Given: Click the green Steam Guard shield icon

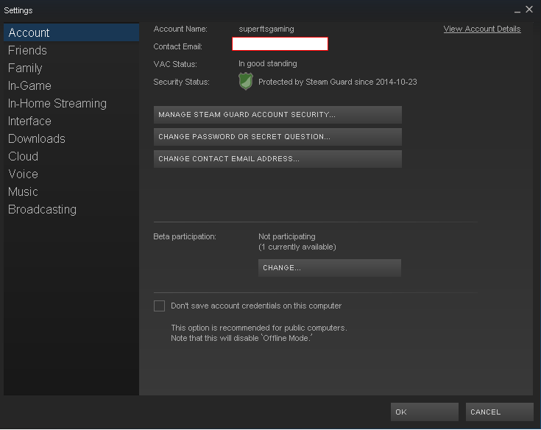Looking at the screenshot, I should click(246, 82).
